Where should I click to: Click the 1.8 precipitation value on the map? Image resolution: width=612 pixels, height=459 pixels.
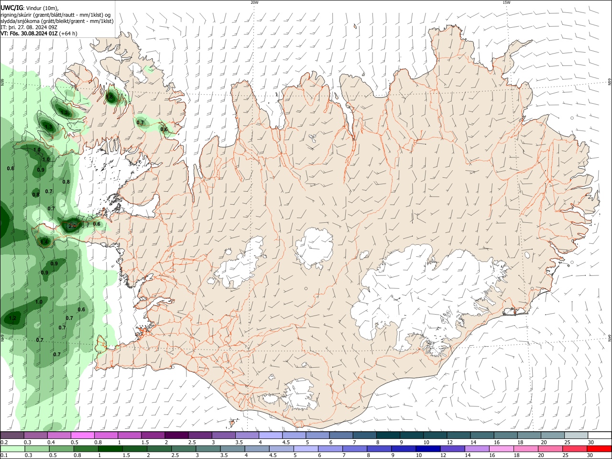(109, 97)
